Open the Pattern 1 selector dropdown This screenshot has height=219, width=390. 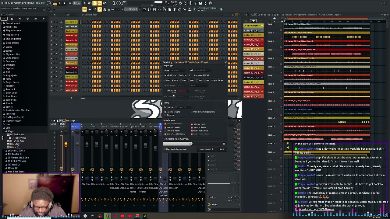pos(132,9)
